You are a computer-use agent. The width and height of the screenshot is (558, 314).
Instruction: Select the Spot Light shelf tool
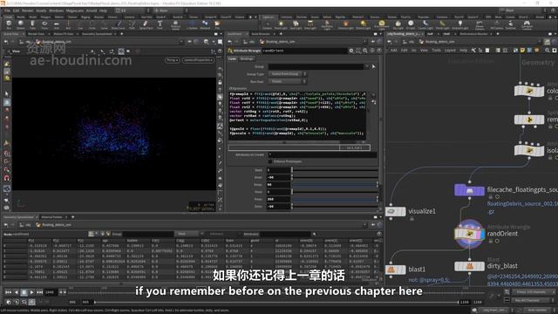click(x=296, y=24)
